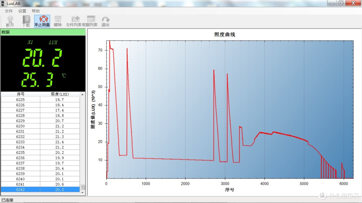Select table row 6230
This screenshot has height=203, width=362.
[x=40, y=126]
